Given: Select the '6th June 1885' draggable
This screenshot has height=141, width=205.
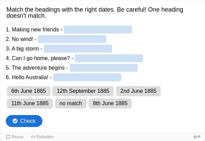Looking at the screenshot, I should click(x=29, y=91).
